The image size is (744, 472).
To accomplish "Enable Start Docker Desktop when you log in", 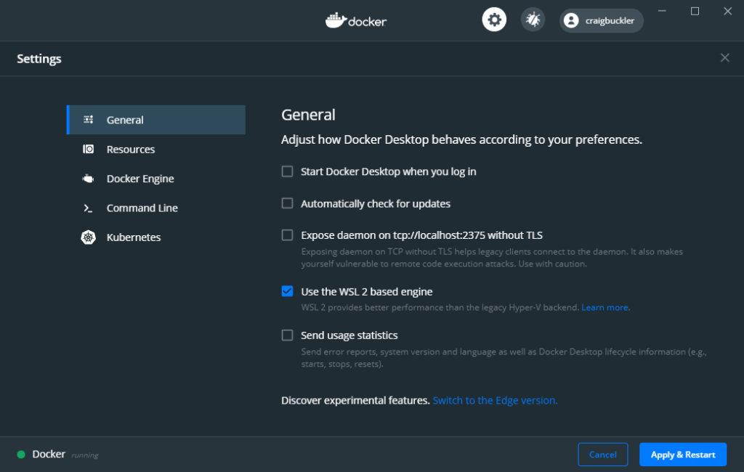I will coord(287,171).
